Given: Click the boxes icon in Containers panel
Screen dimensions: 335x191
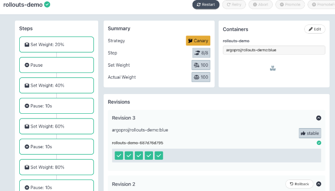Looking at the screenshot, I should [272, 68].
